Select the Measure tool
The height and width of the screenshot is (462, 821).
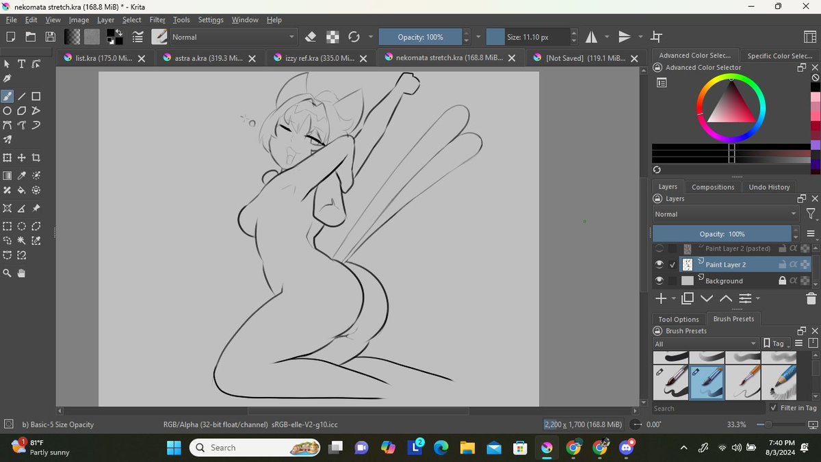coord(22,208)
